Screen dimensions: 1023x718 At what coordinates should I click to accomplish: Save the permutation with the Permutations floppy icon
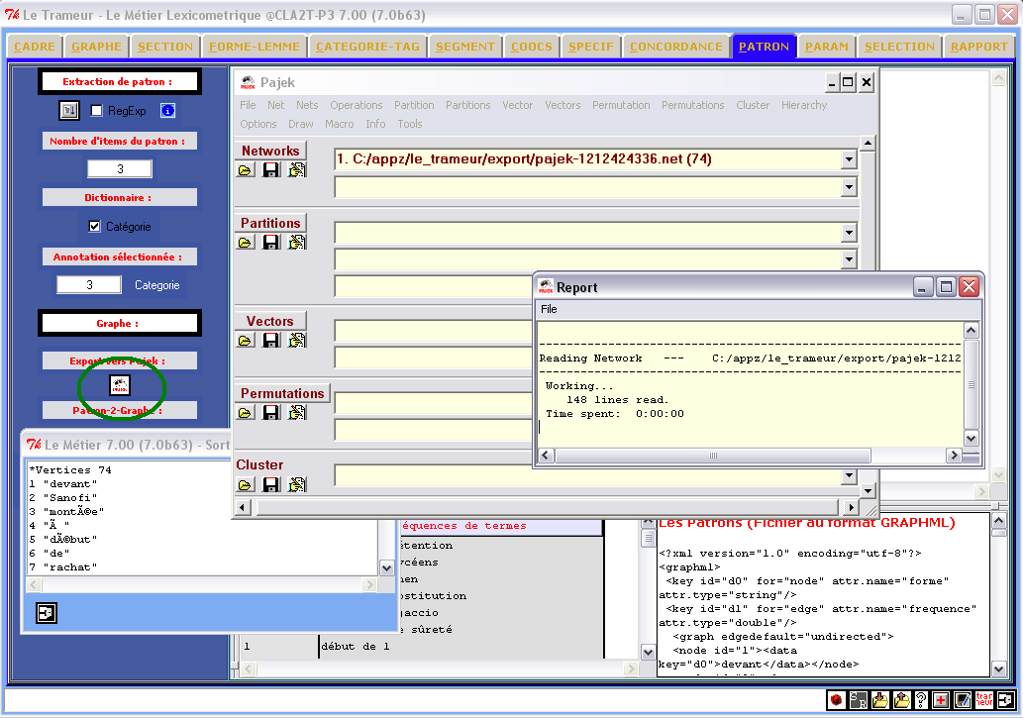pyautogui.click(x=270, y=413)
